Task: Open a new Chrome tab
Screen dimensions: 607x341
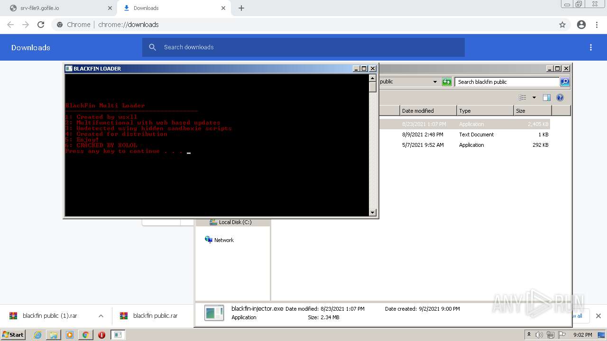Action: click(x=241, y=8)
